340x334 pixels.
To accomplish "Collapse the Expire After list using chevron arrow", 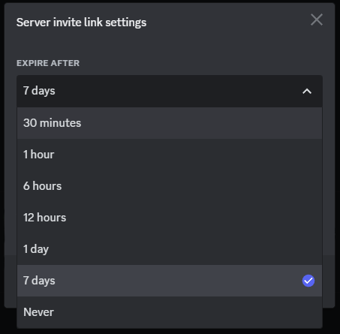I will 307,92.
